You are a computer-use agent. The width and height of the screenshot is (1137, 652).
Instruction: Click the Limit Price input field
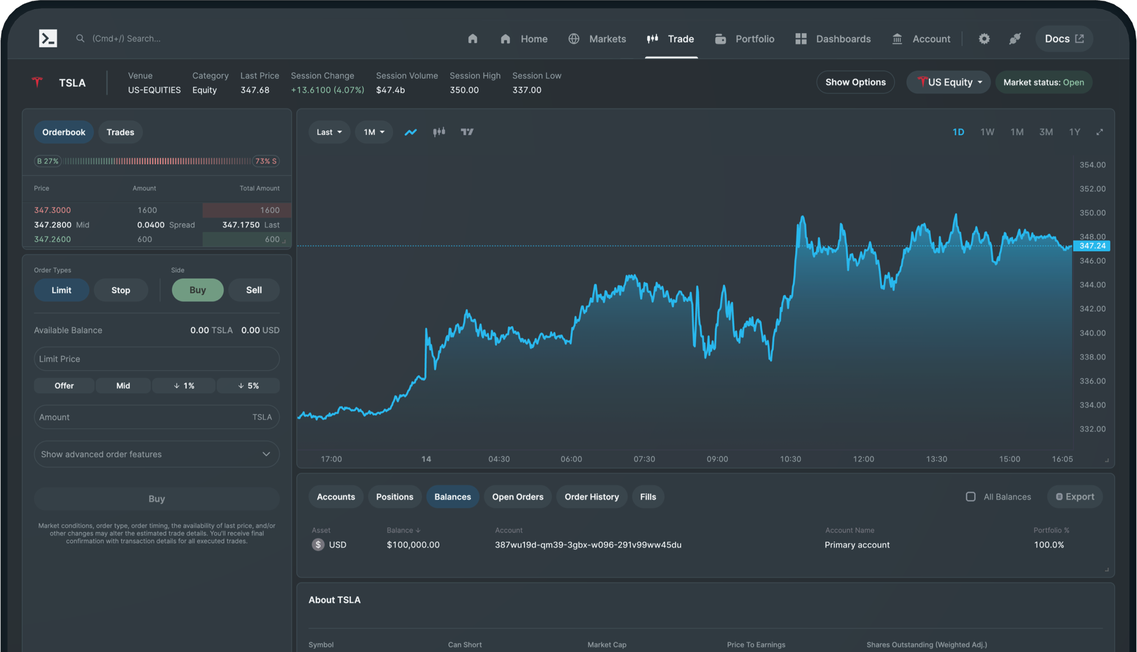pos(156,359)
